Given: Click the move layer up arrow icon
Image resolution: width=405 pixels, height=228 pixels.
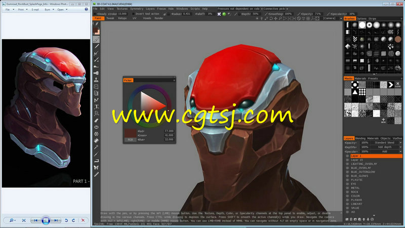Looking at the screenshot, I should pos(363,219).
